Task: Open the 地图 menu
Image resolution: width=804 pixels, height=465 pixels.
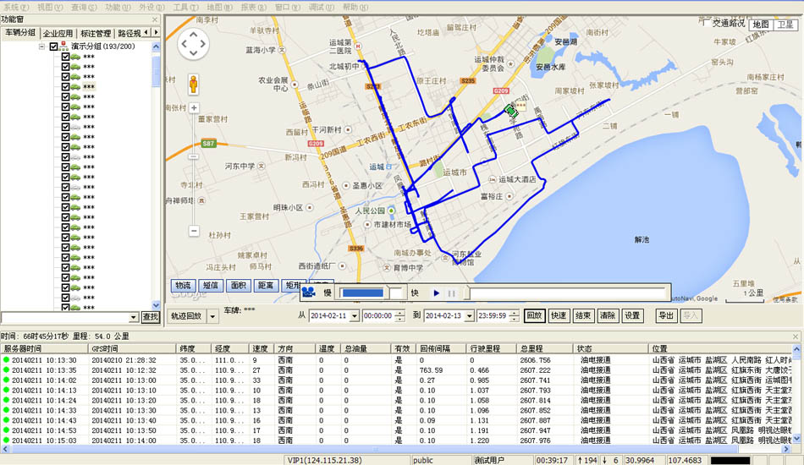Action: click(x=214, y=6)
